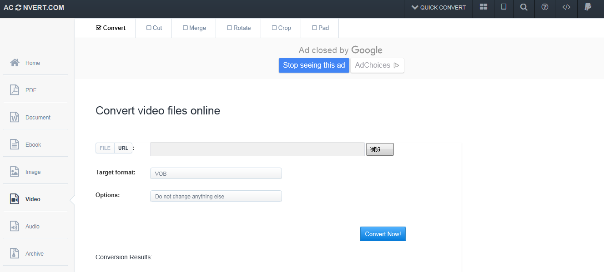Open the Ebook sidebar link
The image size is (604, 272).
(x=33, y=145)
